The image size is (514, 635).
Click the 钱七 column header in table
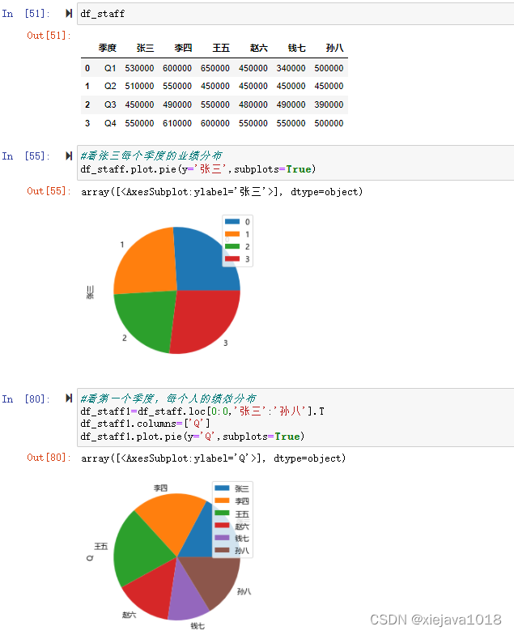(296, 49)
